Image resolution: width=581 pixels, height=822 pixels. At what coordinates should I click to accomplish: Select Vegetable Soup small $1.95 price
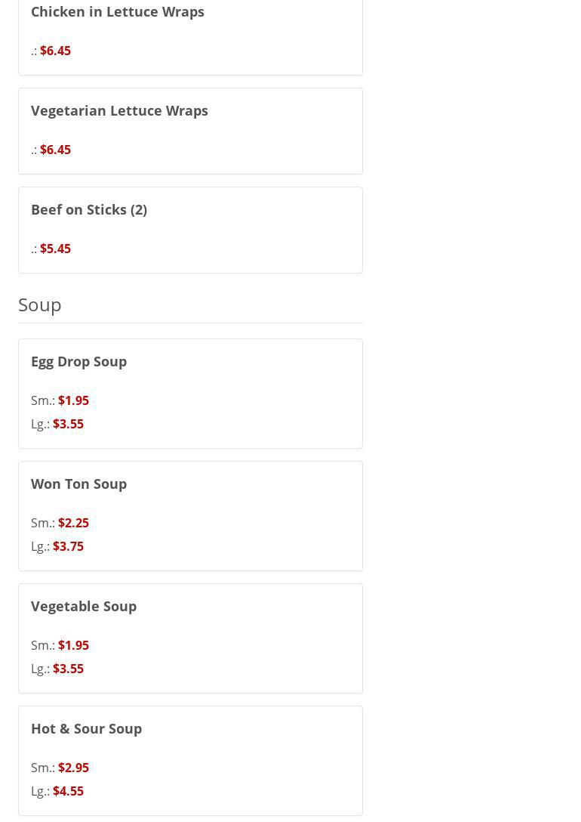coord(73,645)
